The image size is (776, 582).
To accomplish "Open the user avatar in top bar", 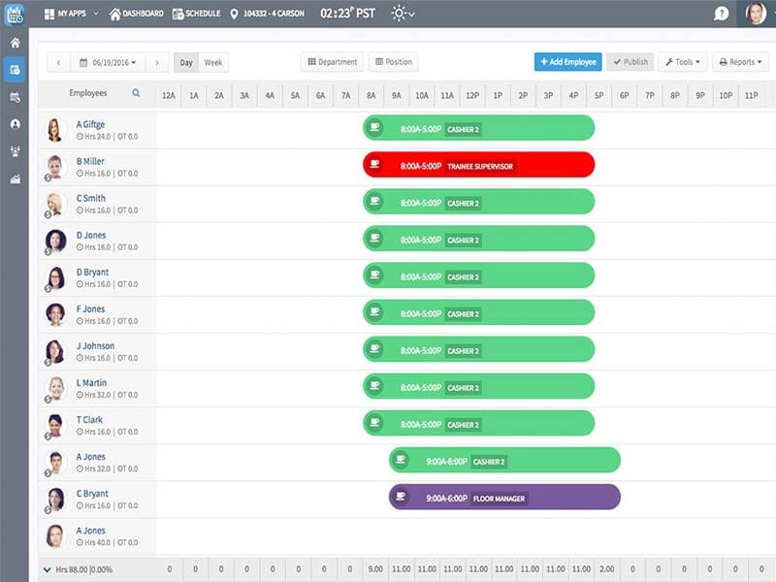I will [x=756, y=14].
